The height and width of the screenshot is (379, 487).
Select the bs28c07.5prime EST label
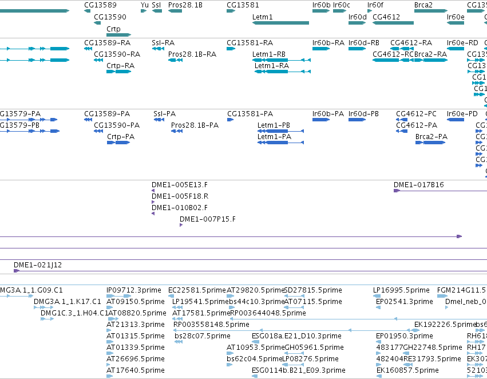point(203,336)
